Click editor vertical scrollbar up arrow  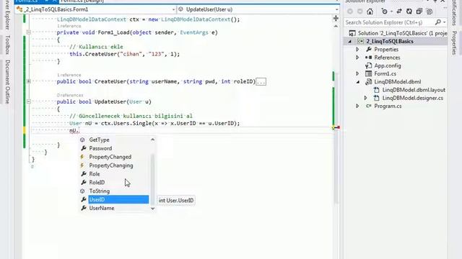(336, 27)
